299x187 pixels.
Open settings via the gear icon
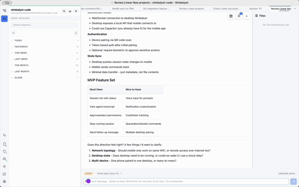tap(4, 181)
